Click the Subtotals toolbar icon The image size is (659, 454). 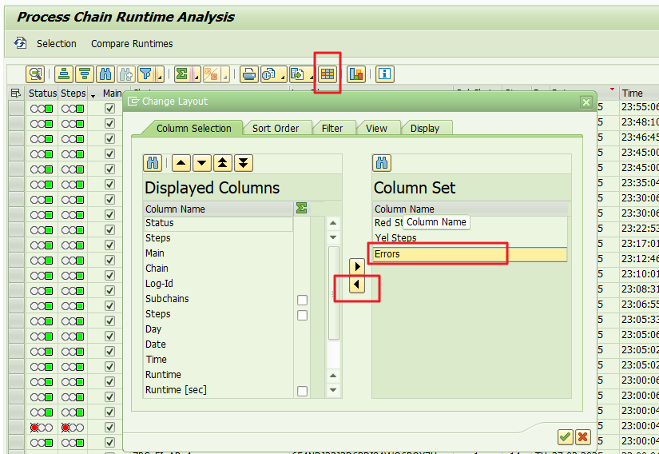(211, 74)
